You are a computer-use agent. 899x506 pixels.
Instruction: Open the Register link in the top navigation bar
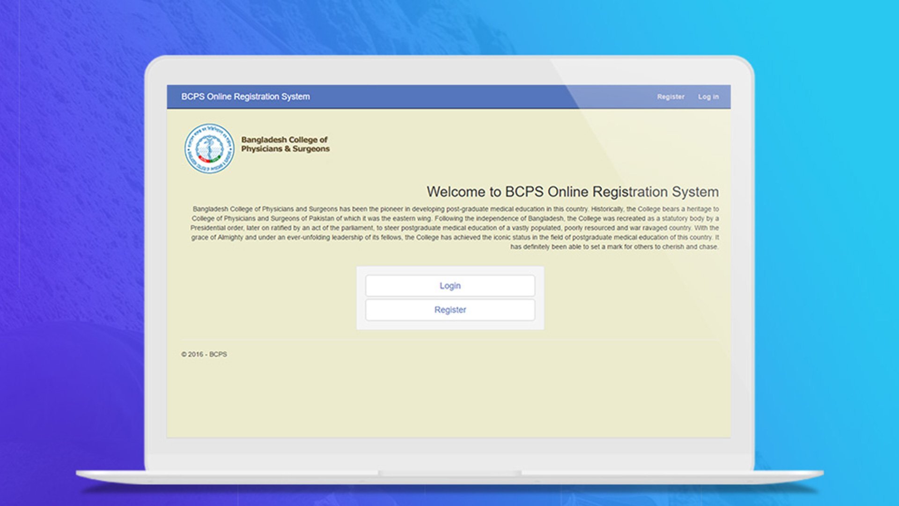[x=671, y=97]
